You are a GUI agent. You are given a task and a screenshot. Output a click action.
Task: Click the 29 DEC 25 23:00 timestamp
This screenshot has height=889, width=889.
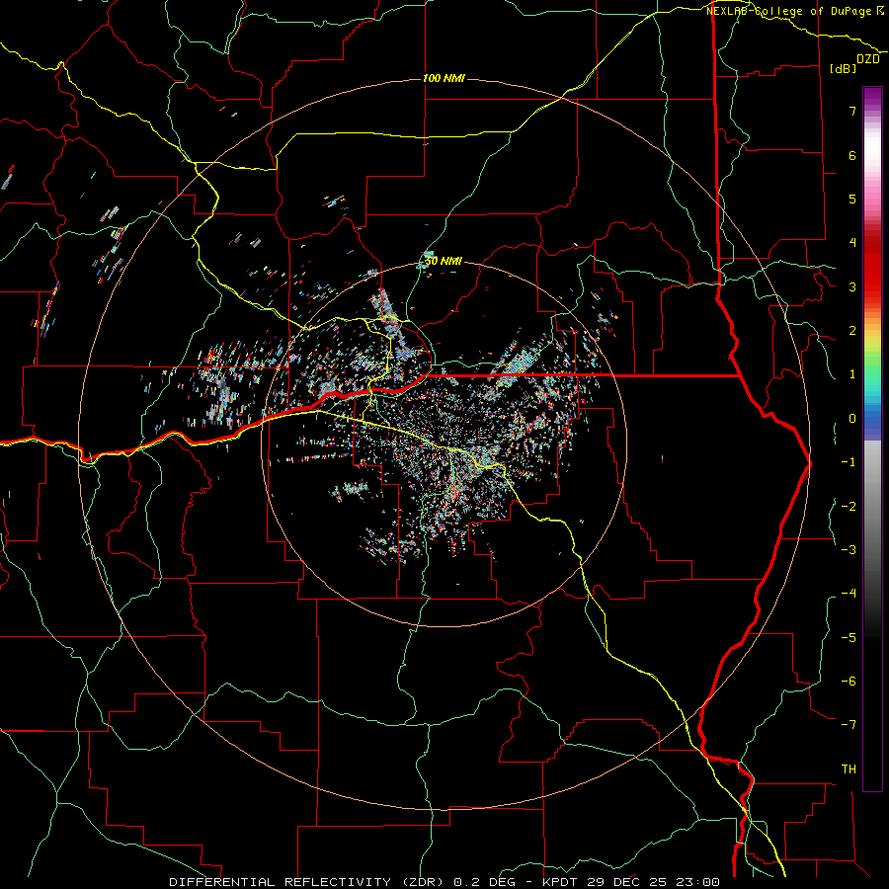[x=655, y=882]
